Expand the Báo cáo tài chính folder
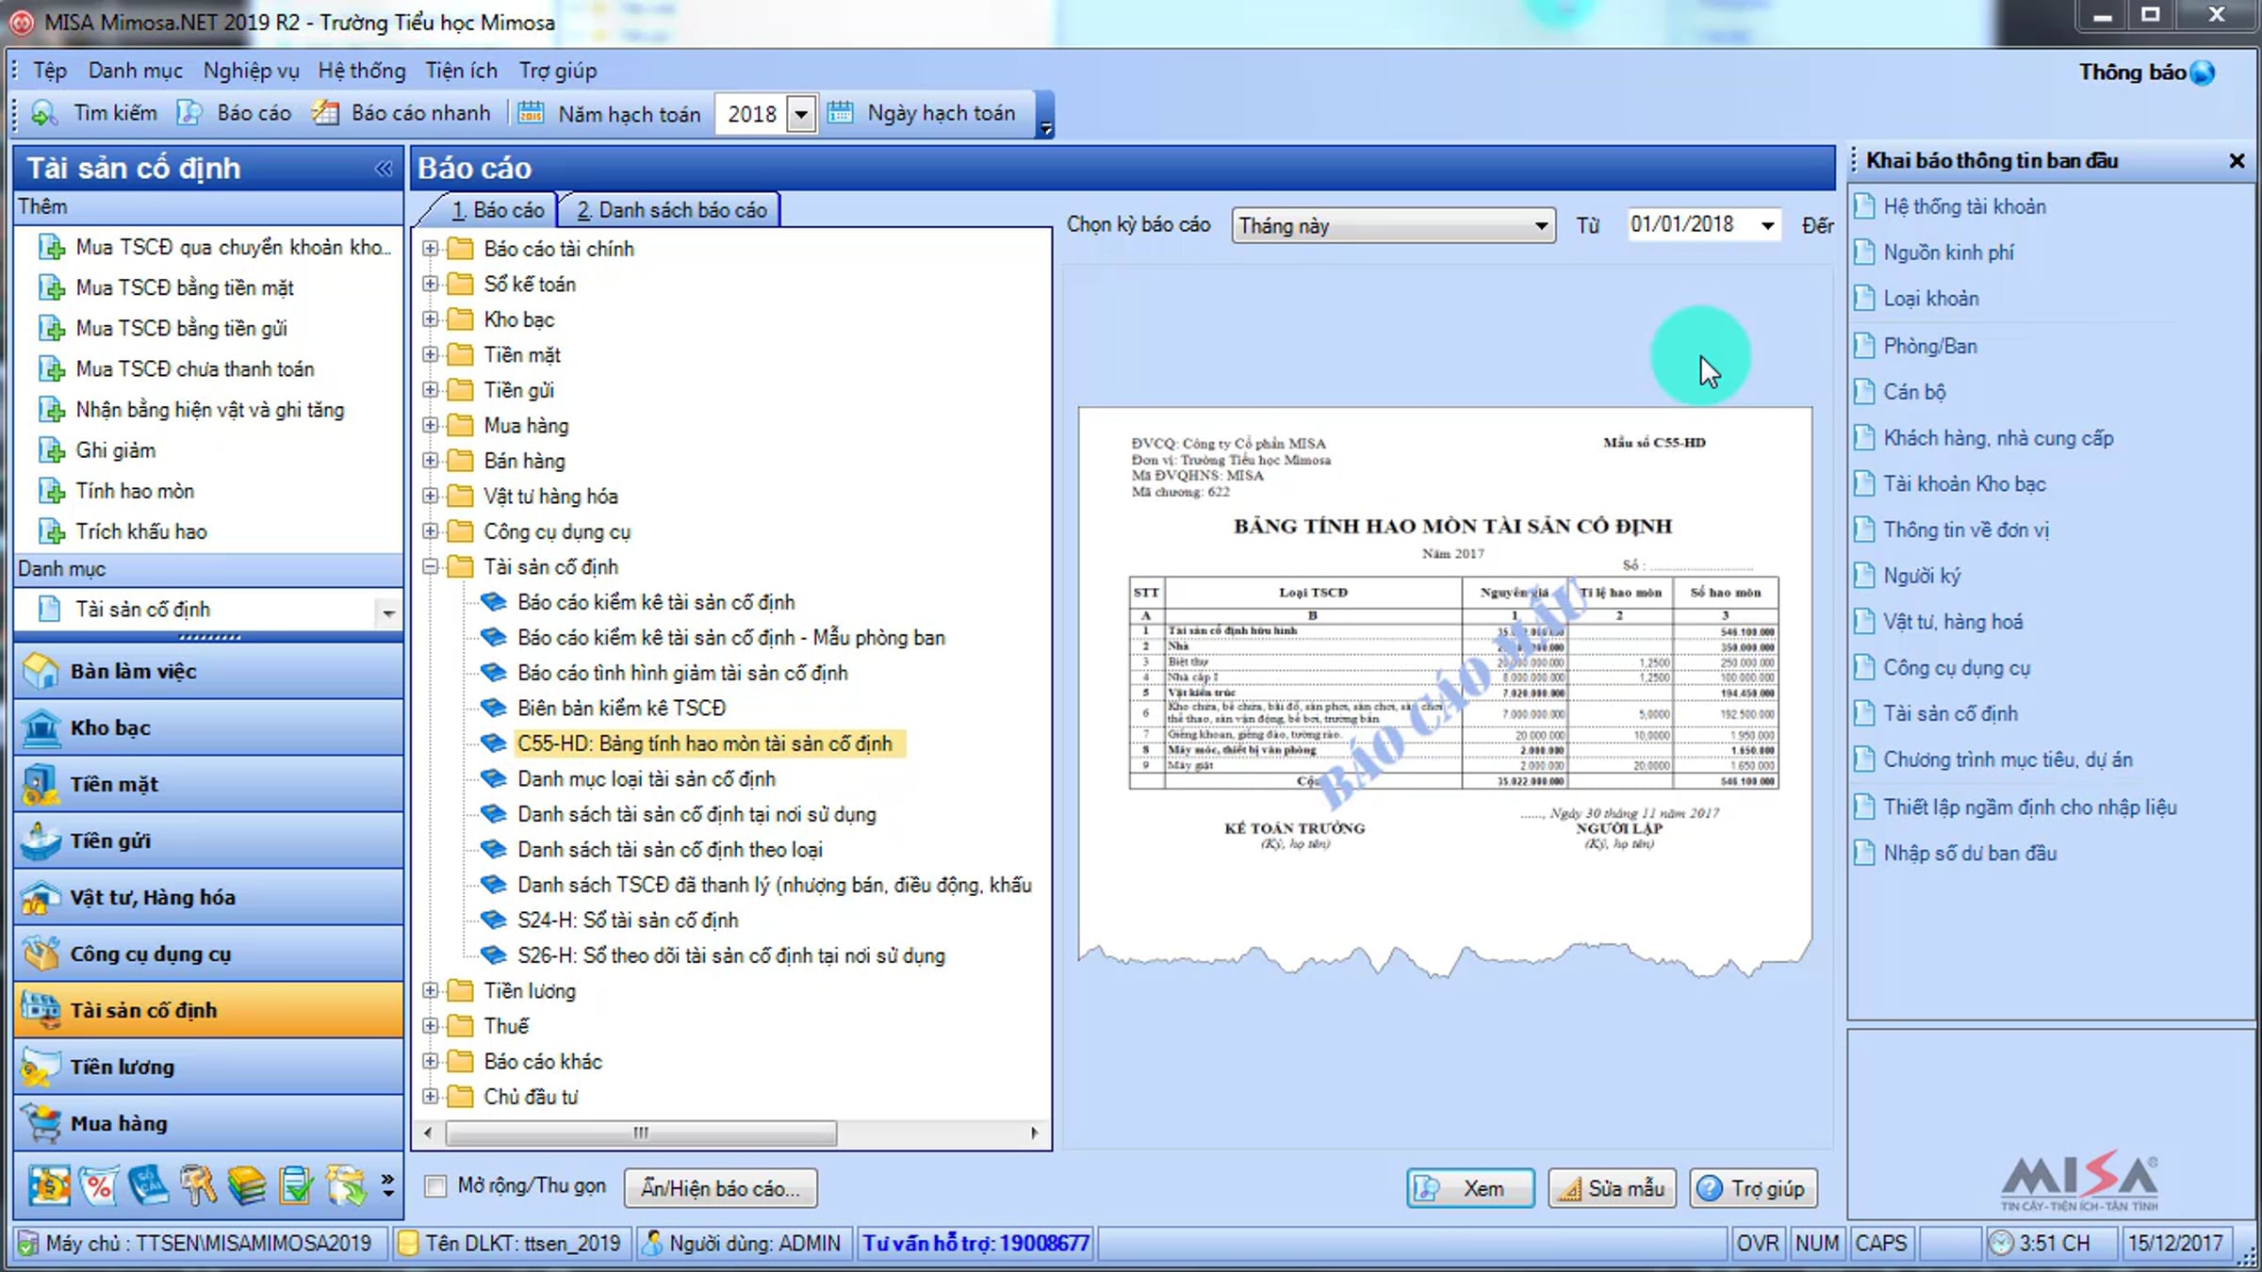 pos(431,249)
